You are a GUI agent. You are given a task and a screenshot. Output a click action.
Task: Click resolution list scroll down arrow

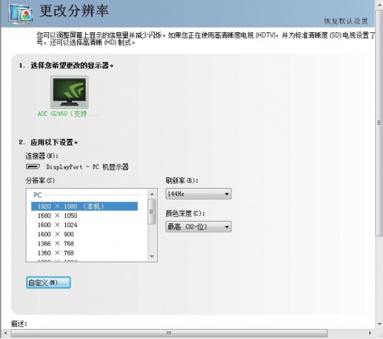[x=152, y=256]
